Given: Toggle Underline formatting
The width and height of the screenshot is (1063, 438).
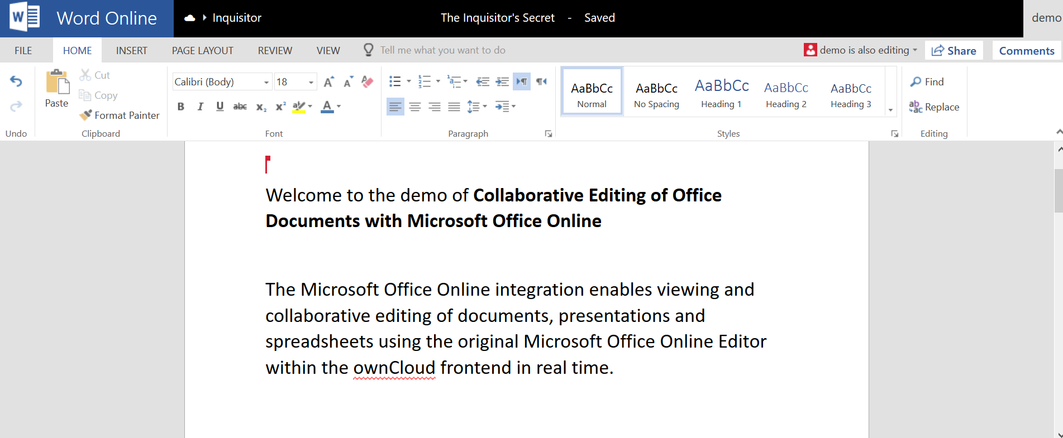Looking at the screenshot, I should (220, 107).
